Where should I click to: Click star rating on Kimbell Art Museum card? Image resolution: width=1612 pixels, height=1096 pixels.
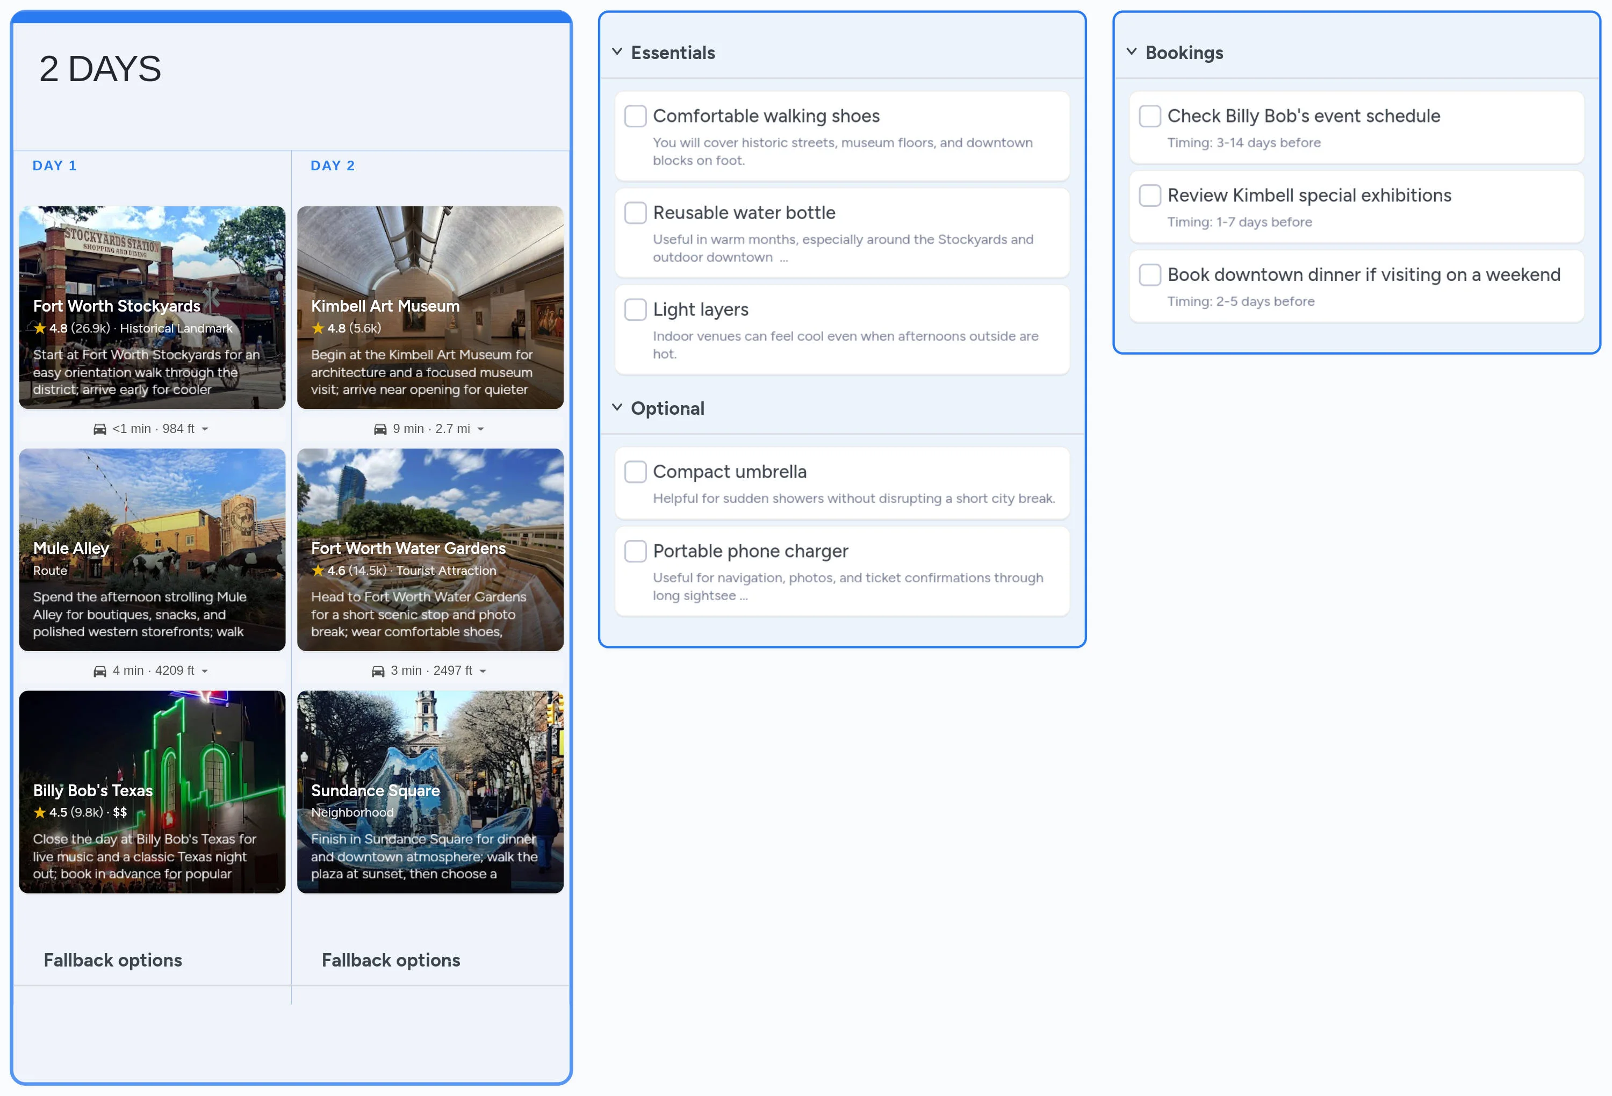coord(318,328)
